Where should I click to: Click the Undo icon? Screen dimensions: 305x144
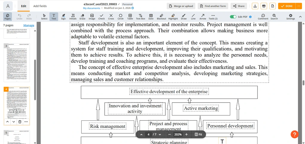pos(19,17)
